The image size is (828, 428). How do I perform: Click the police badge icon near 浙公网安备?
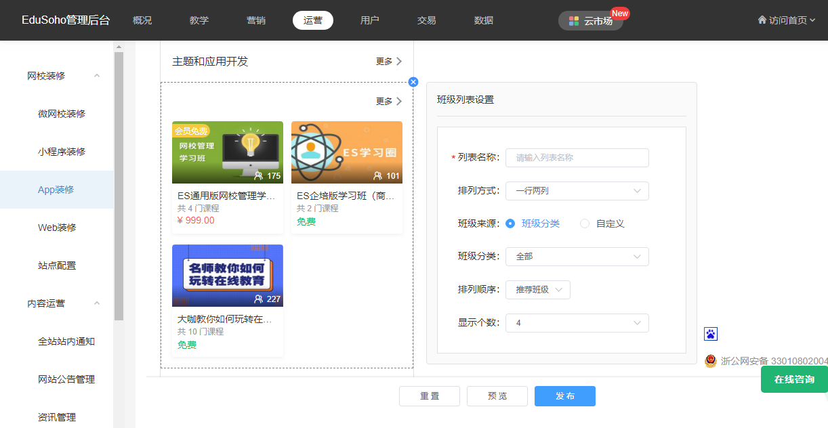(710, 361)
